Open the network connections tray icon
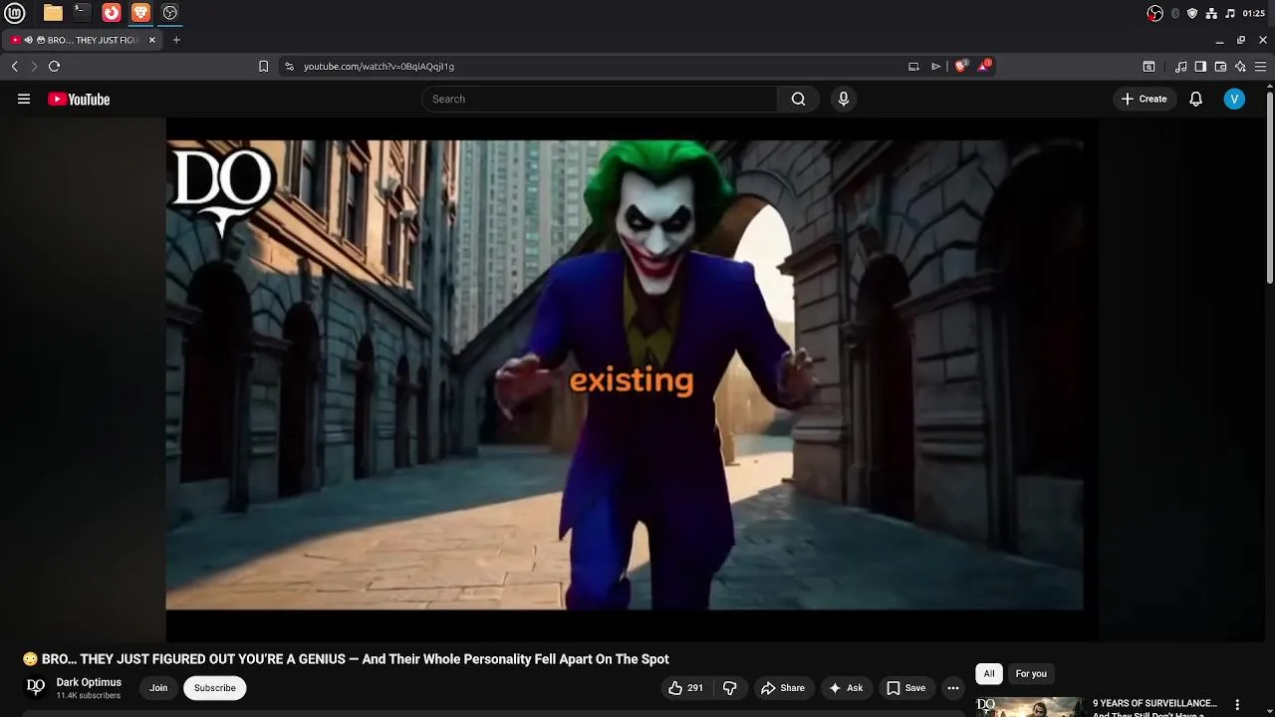 [1211, 13]
